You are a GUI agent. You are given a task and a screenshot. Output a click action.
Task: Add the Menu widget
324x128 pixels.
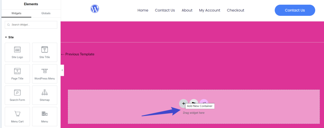click(45, 116)
